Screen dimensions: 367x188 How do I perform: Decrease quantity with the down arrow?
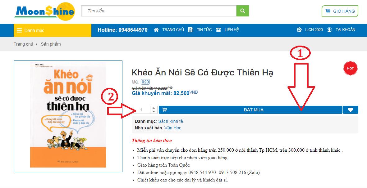pos(154,112)
